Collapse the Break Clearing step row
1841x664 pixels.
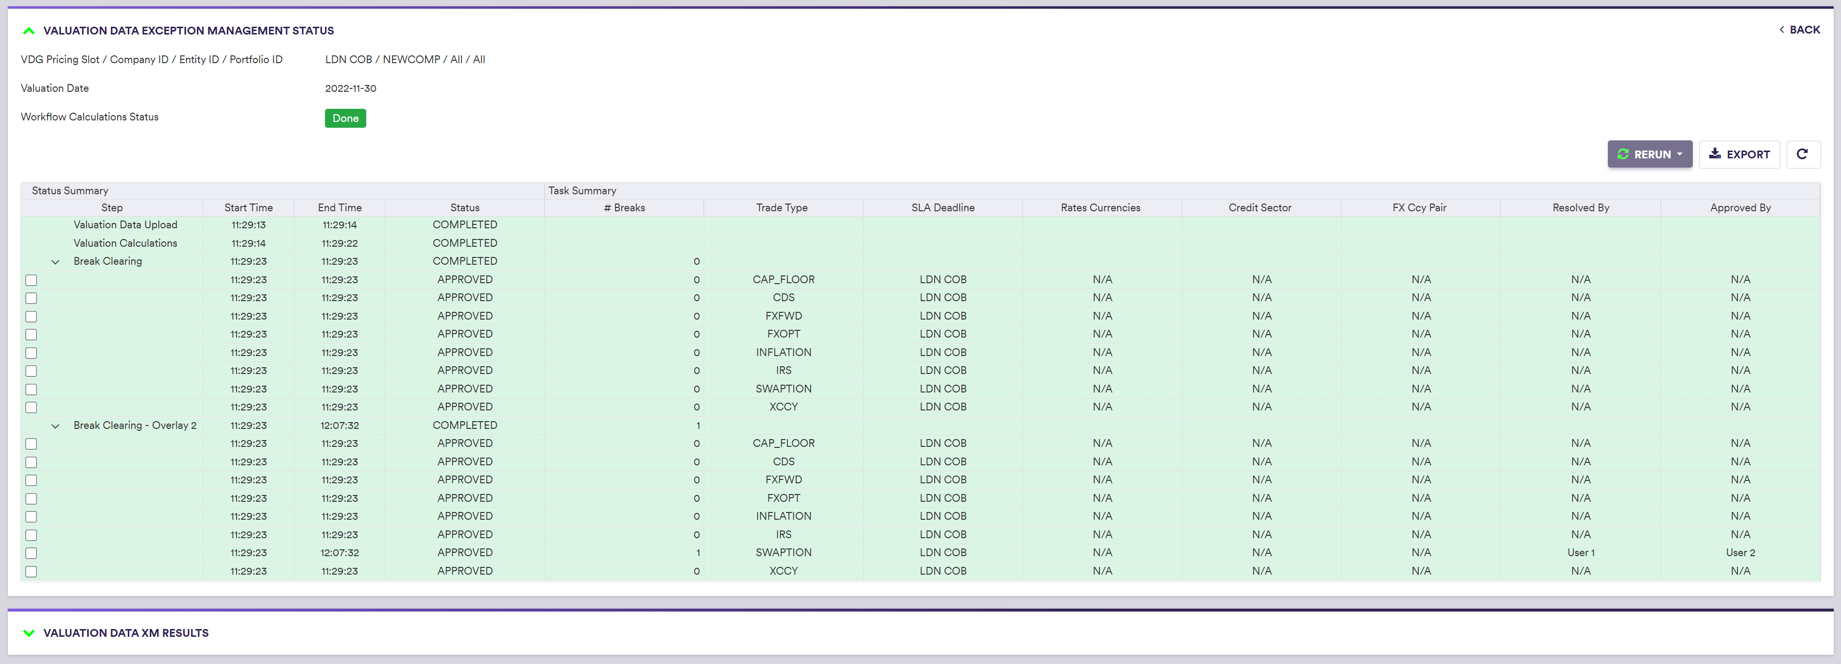click(55, 262)
